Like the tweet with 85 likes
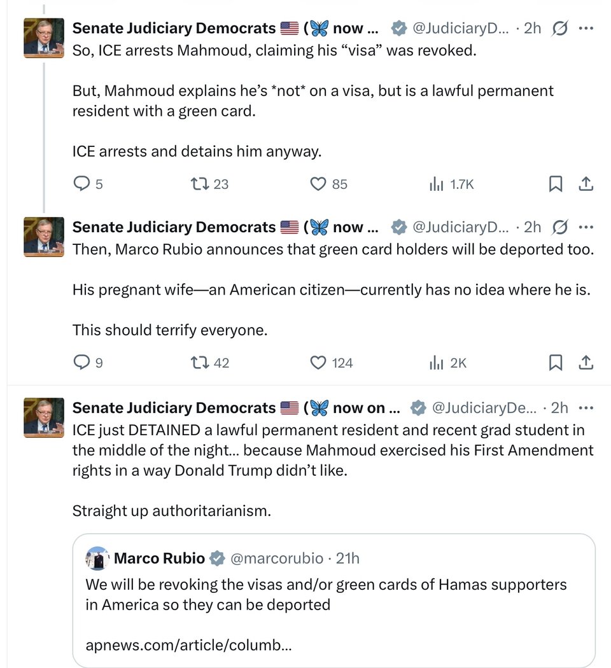Viewport: 611px width, 668px height. [318, 184]
